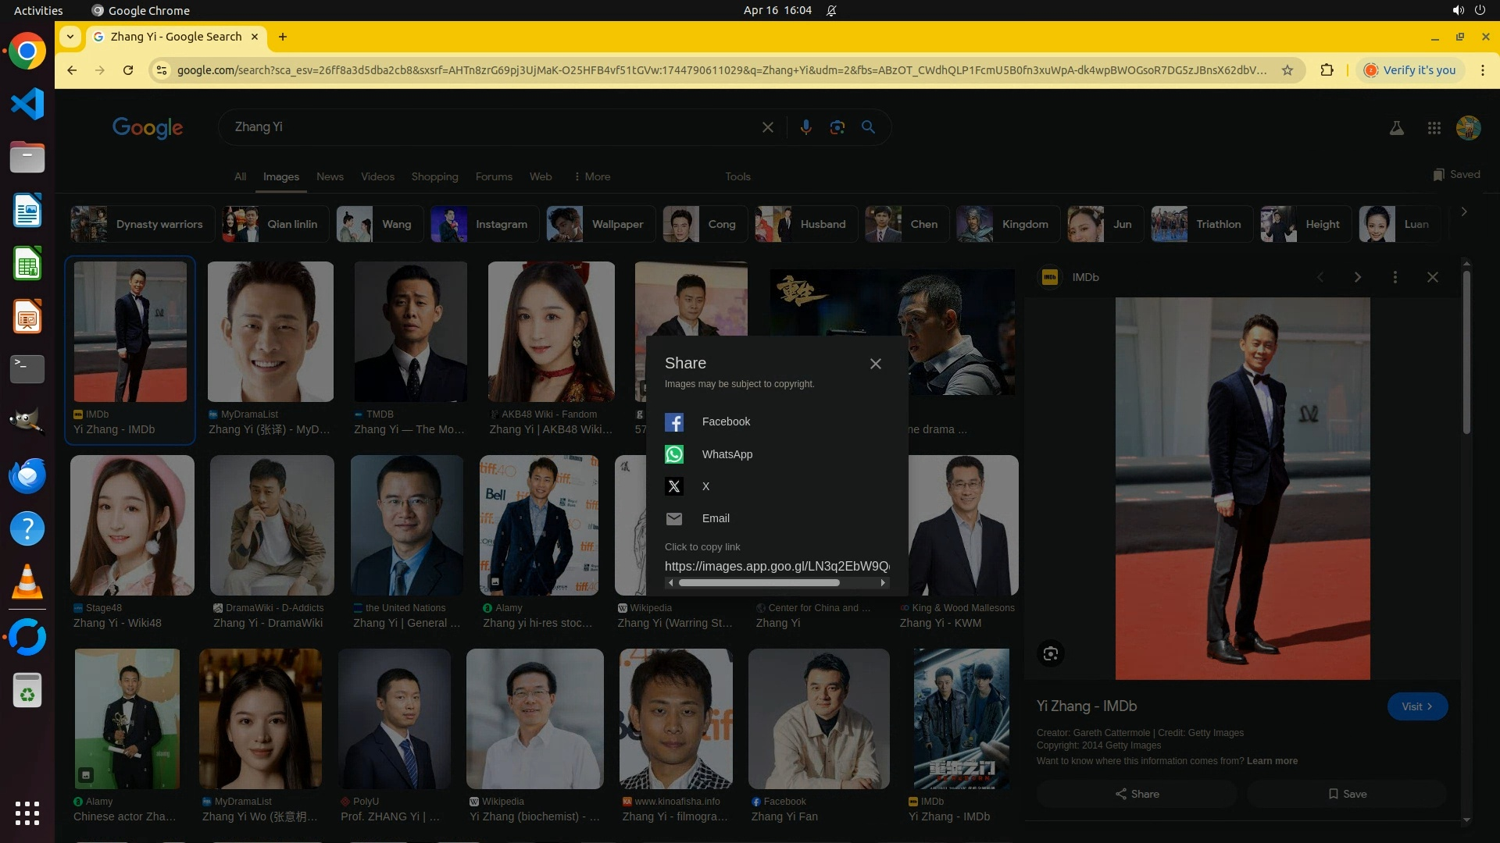Open Search Labs flask icon
The width and height of the screenshot is (1500, 843).
coord(1396,128)
